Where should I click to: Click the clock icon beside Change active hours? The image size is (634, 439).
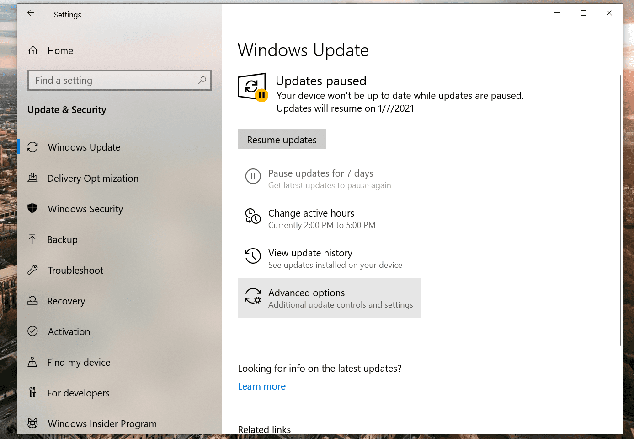tap(253, 216)
